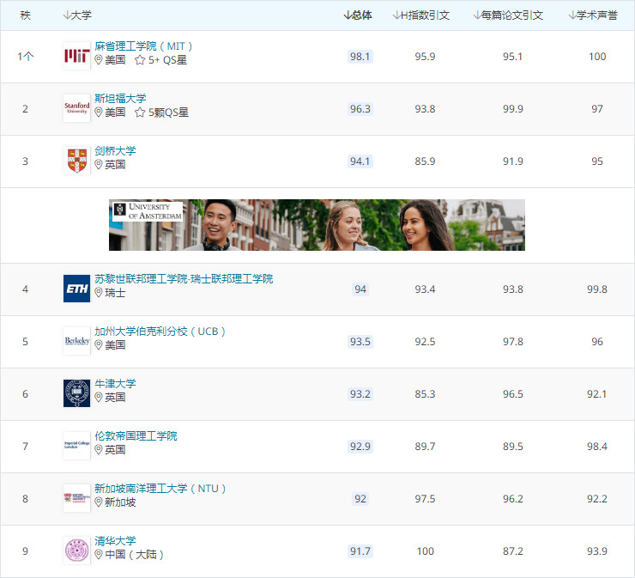Click the Imperial College London logo
This screenshot has width=635, height=578.
(x=76, y=446)
